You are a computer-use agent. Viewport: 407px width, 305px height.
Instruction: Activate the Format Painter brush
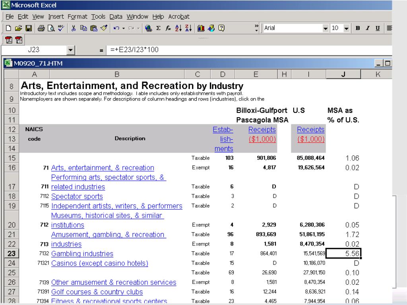point(104,28)
